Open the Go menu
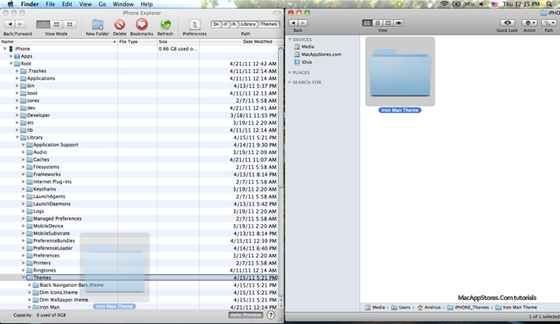The image size is (560, 324). (x=103, y=4)
